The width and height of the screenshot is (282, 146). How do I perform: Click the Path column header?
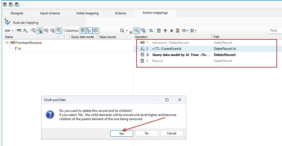[x=247, y=37]
